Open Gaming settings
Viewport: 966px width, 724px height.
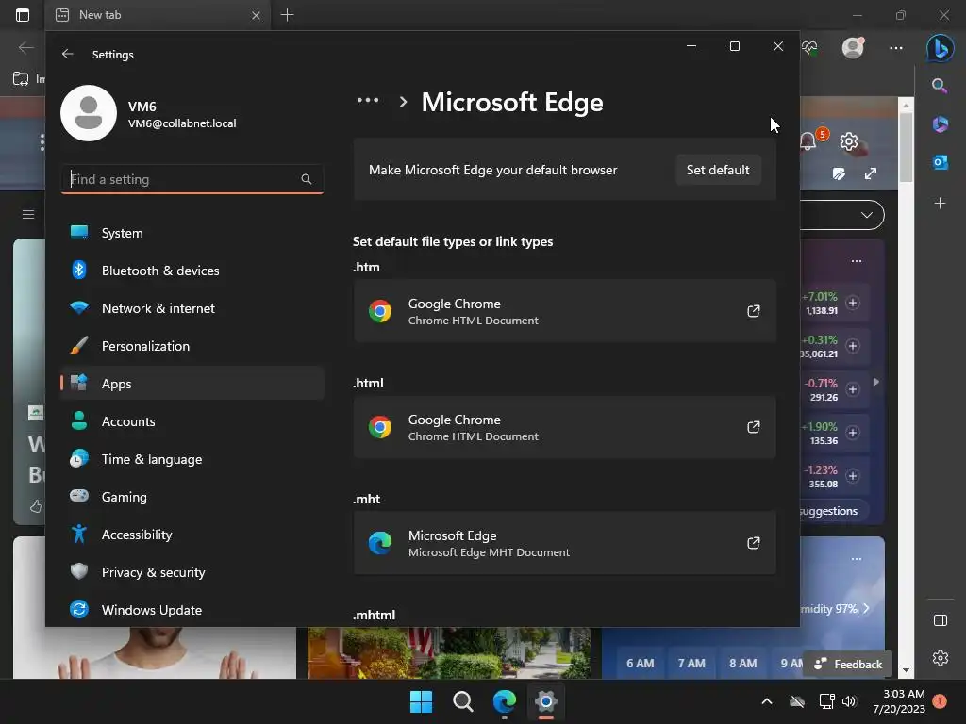coord(192,497)
